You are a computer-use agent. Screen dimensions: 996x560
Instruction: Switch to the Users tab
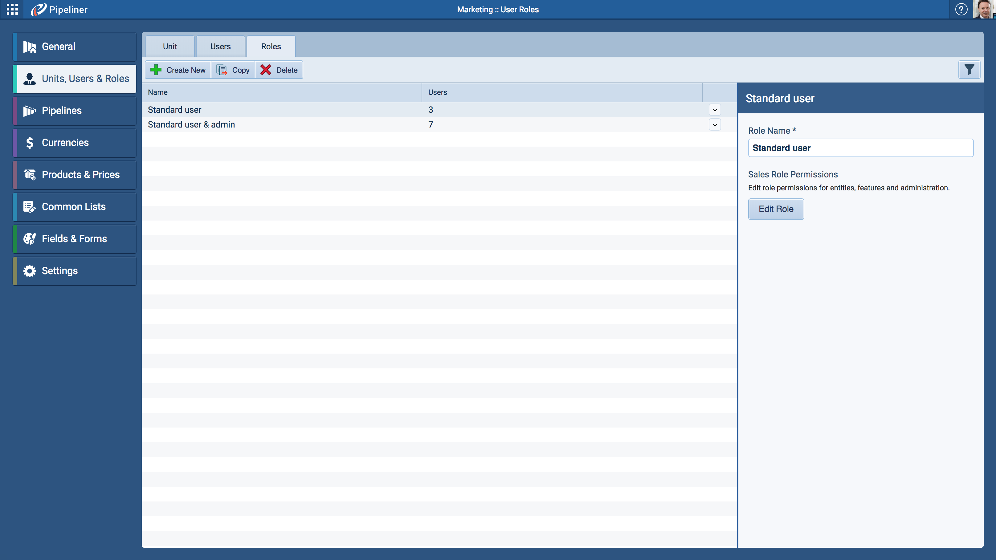(220, 47)
